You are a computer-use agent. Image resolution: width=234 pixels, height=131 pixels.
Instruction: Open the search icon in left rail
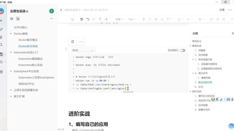click(x=1, y=44)
